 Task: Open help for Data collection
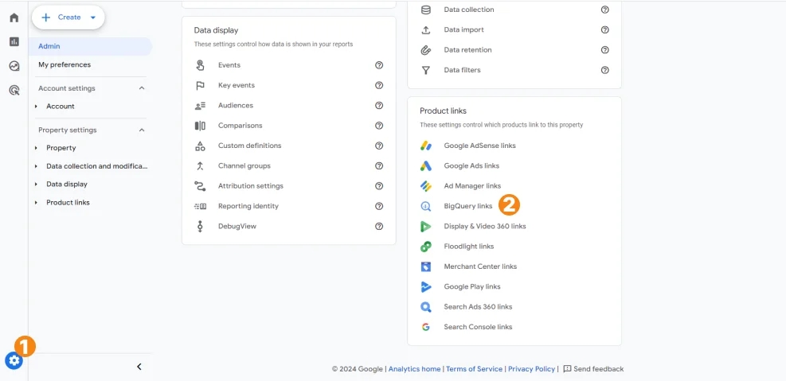(x=605, y=10)
